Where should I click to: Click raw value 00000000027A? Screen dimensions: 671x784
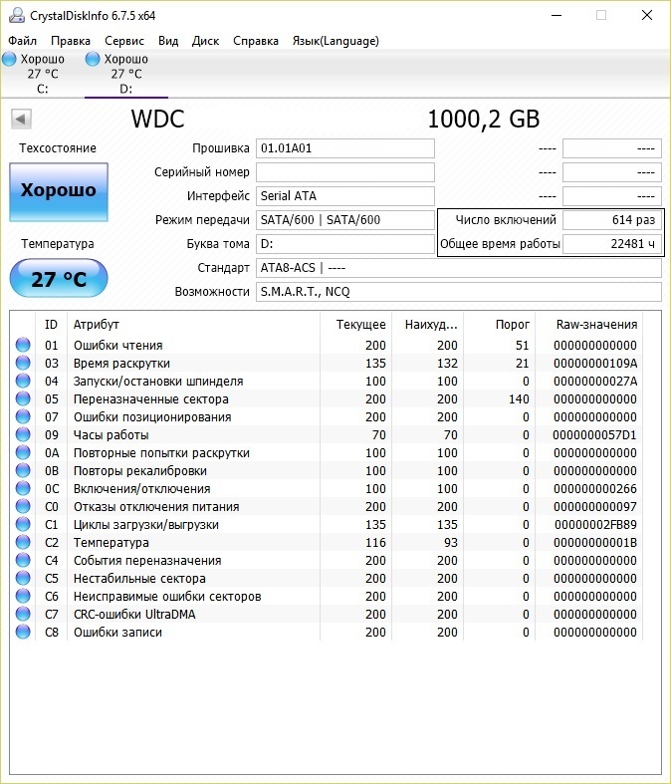(595, 381)
